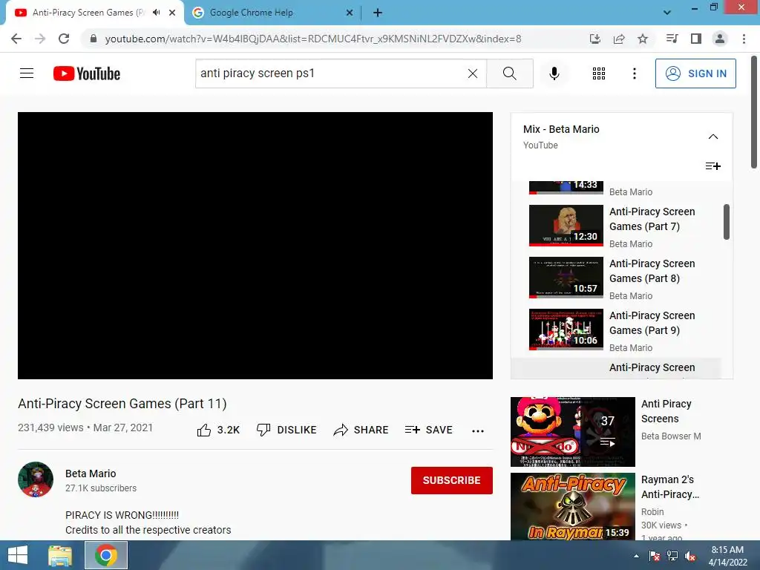The image size is (760, 570).
Task: Click Anti-Piracy Screen Games (Part 8) title
Action: coord(652,271)
